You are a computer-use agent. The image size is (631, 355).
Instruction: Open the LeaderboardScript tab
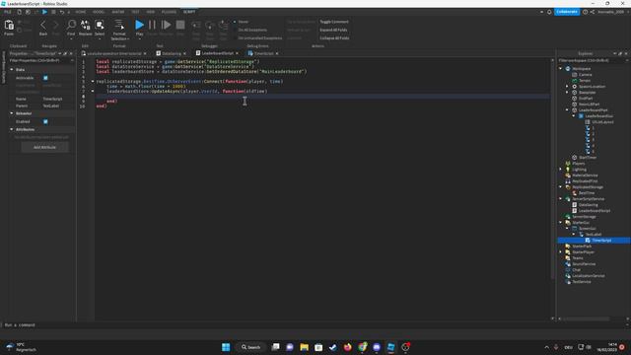click(217, 53)
